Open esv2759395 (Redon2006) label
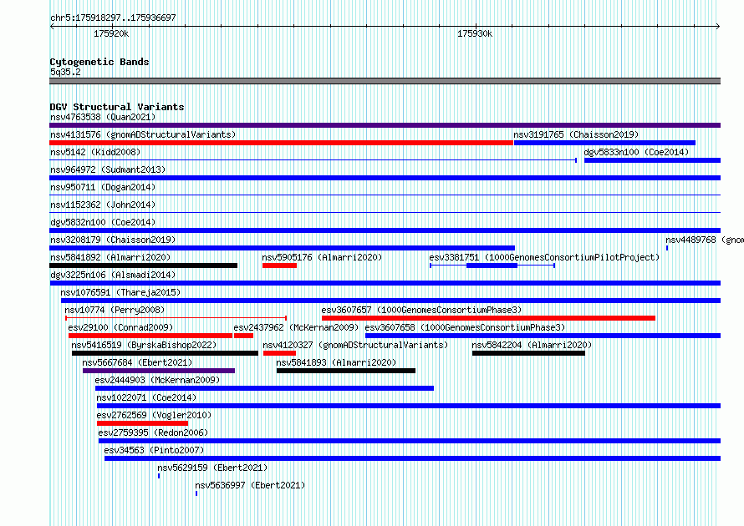744x526 pixels. tap(153, 432)
